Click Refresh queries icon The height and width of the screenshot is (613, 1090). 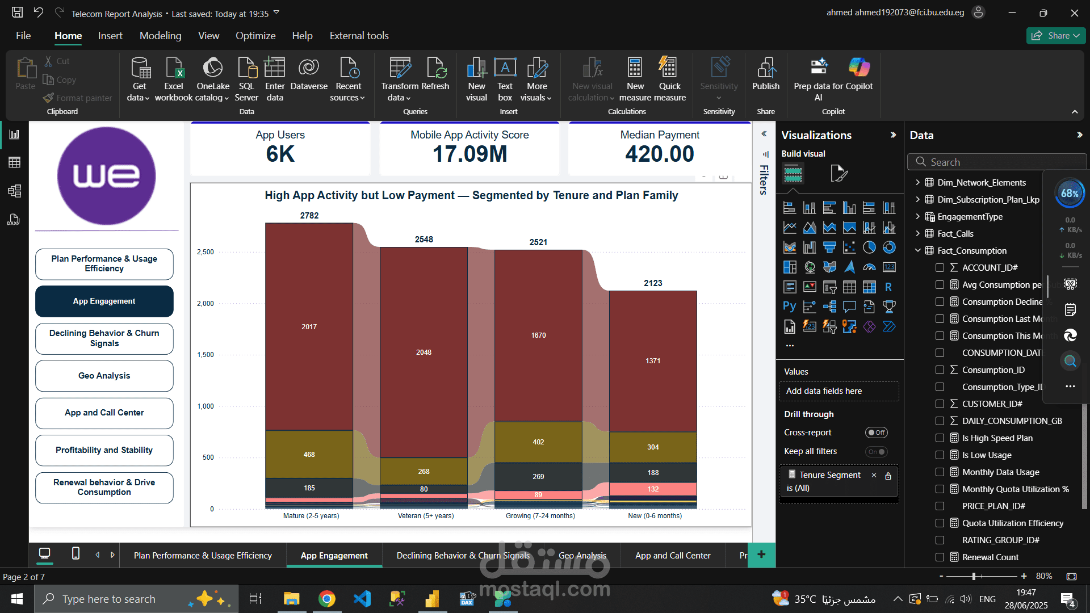pos(435,74)
